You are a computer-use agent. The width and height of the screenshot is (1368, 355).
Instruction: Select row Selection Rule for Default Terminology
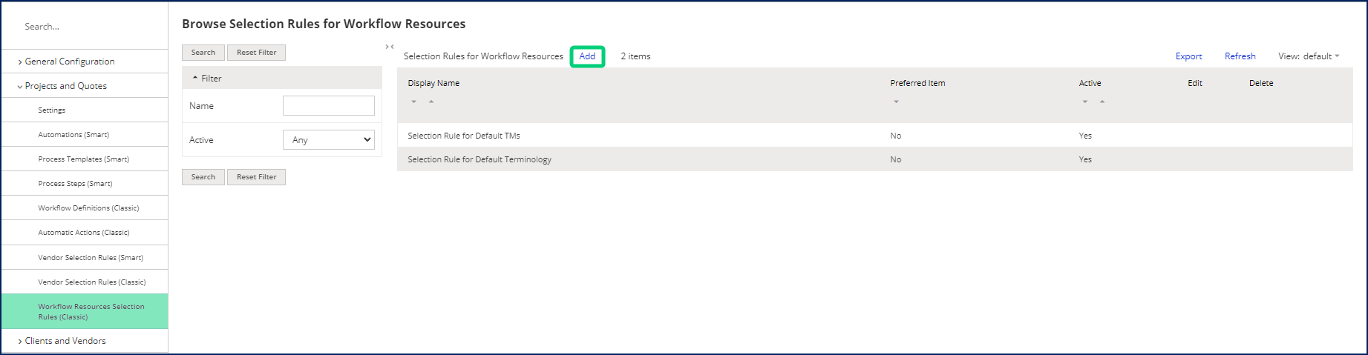click(875, 159)
